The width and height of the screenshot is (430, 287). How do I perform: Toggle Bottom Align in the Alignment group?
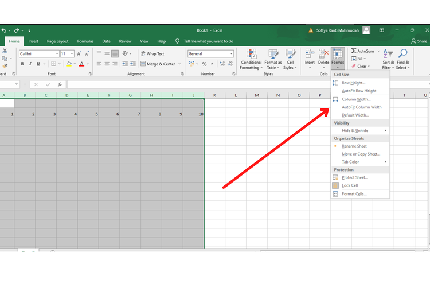click(115, 53)
